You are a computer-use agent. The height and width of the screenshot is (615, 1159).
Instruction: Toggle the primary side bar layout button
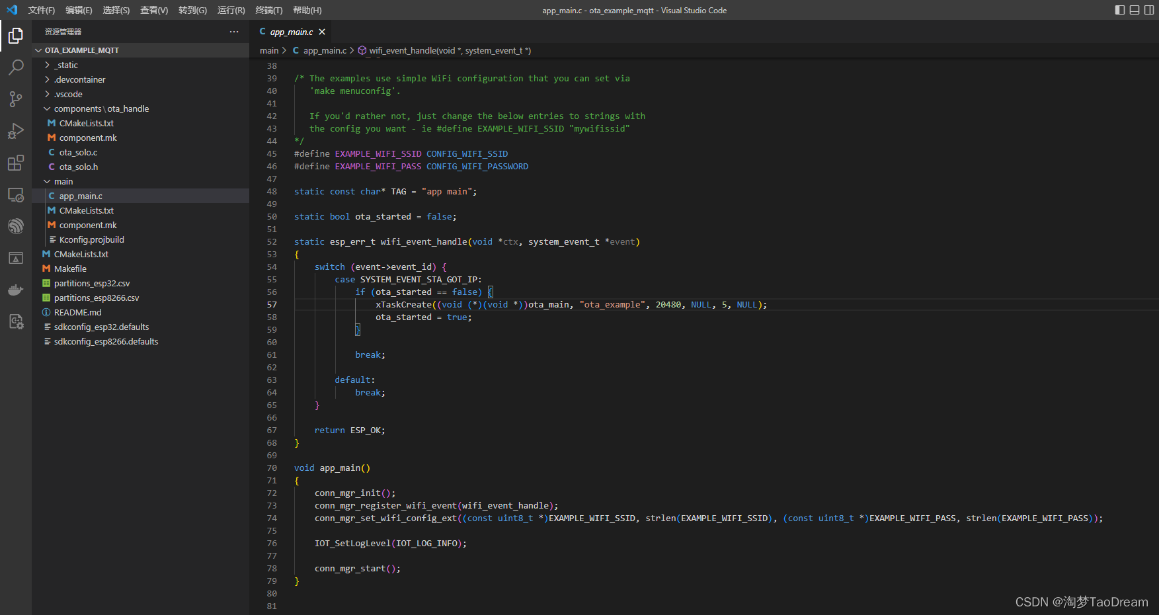point(1119,10)
